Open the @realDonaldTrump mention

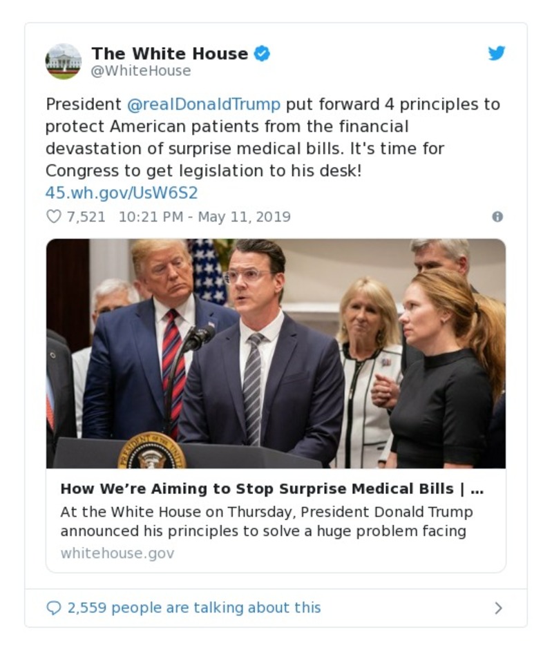pyautogui.click(x=204, y=104)
